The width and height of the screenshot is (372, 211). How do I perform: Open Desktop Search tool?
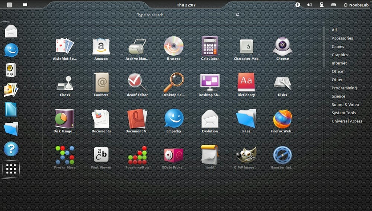coord(174,85)
